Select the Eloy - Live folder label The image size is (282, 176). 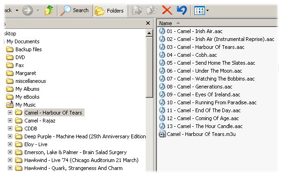click(x=36, y=144)
